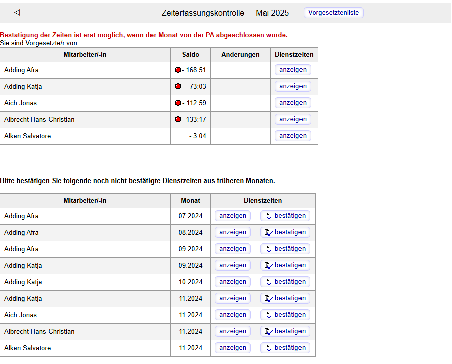Confirm Adding Afra's 07.2024 times
This screenshot has width=452, height=364.
[285, 216]
